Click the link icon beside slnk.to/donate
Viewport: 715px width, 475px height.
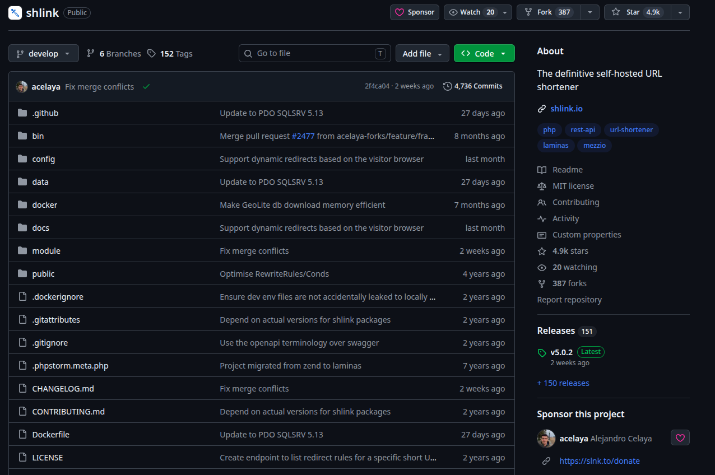point(546,461)
